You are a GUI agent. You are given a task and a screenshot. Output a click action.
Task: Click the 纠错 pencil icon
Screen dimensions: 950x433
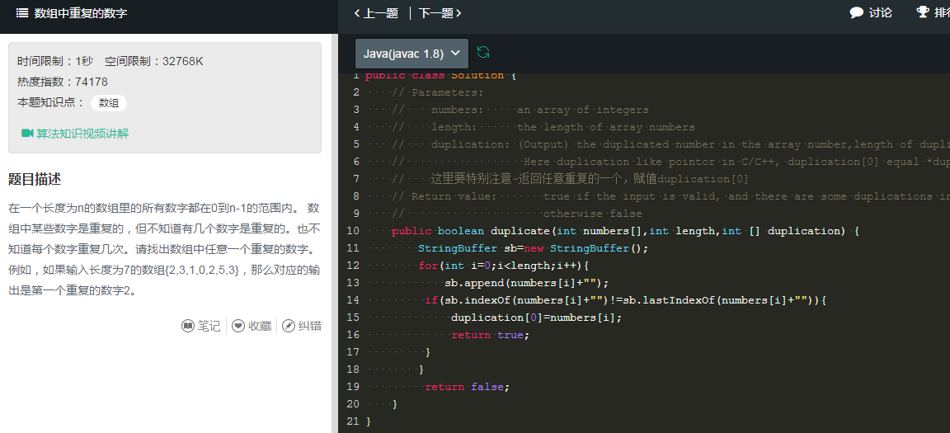[289, 326]
